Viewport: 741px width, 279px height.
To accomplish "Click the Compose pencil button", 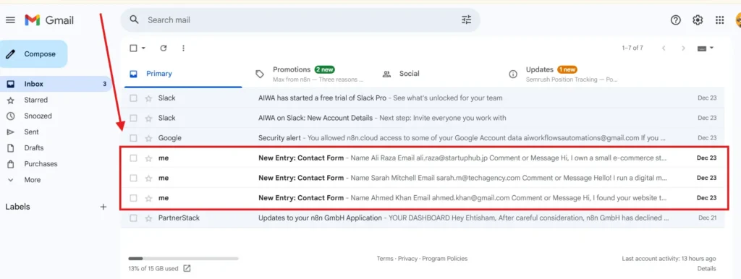I will coord(33,53).
